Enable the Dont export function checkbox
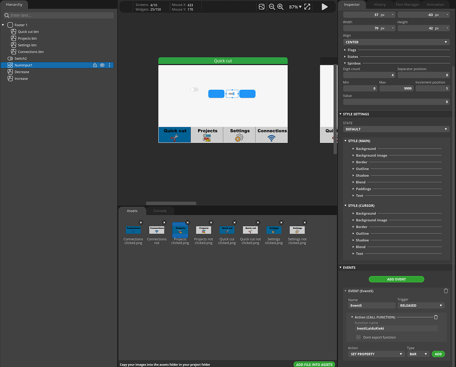 [x=358, y=337]
